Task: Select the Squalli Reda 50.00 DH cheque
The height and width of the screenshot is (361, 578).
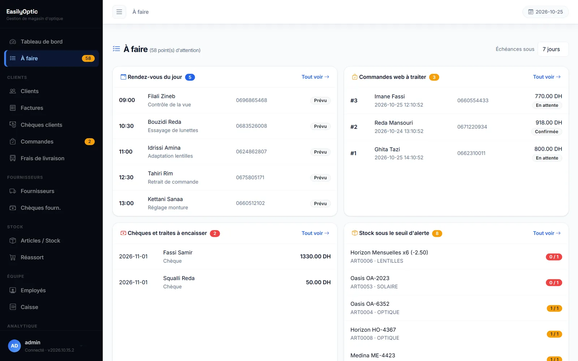Action: pos(225,282)
